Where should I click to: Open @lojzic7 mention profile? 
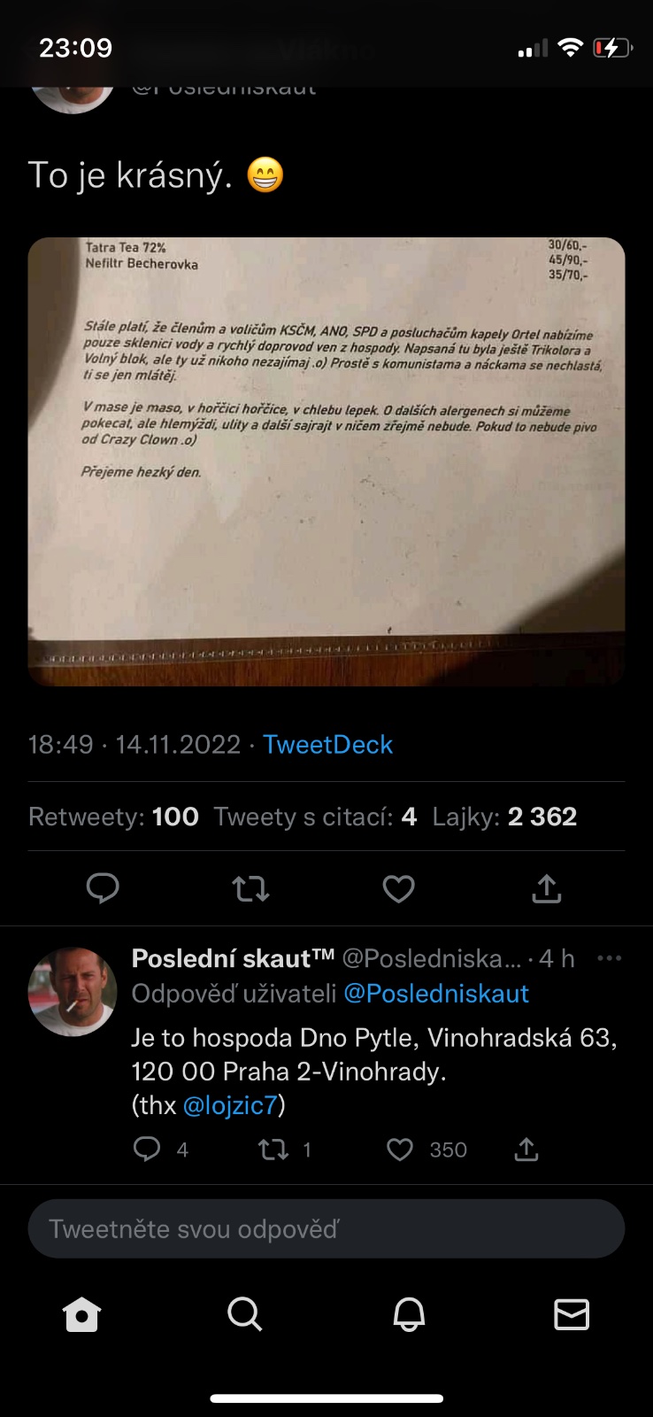[x=230, y=1105]
